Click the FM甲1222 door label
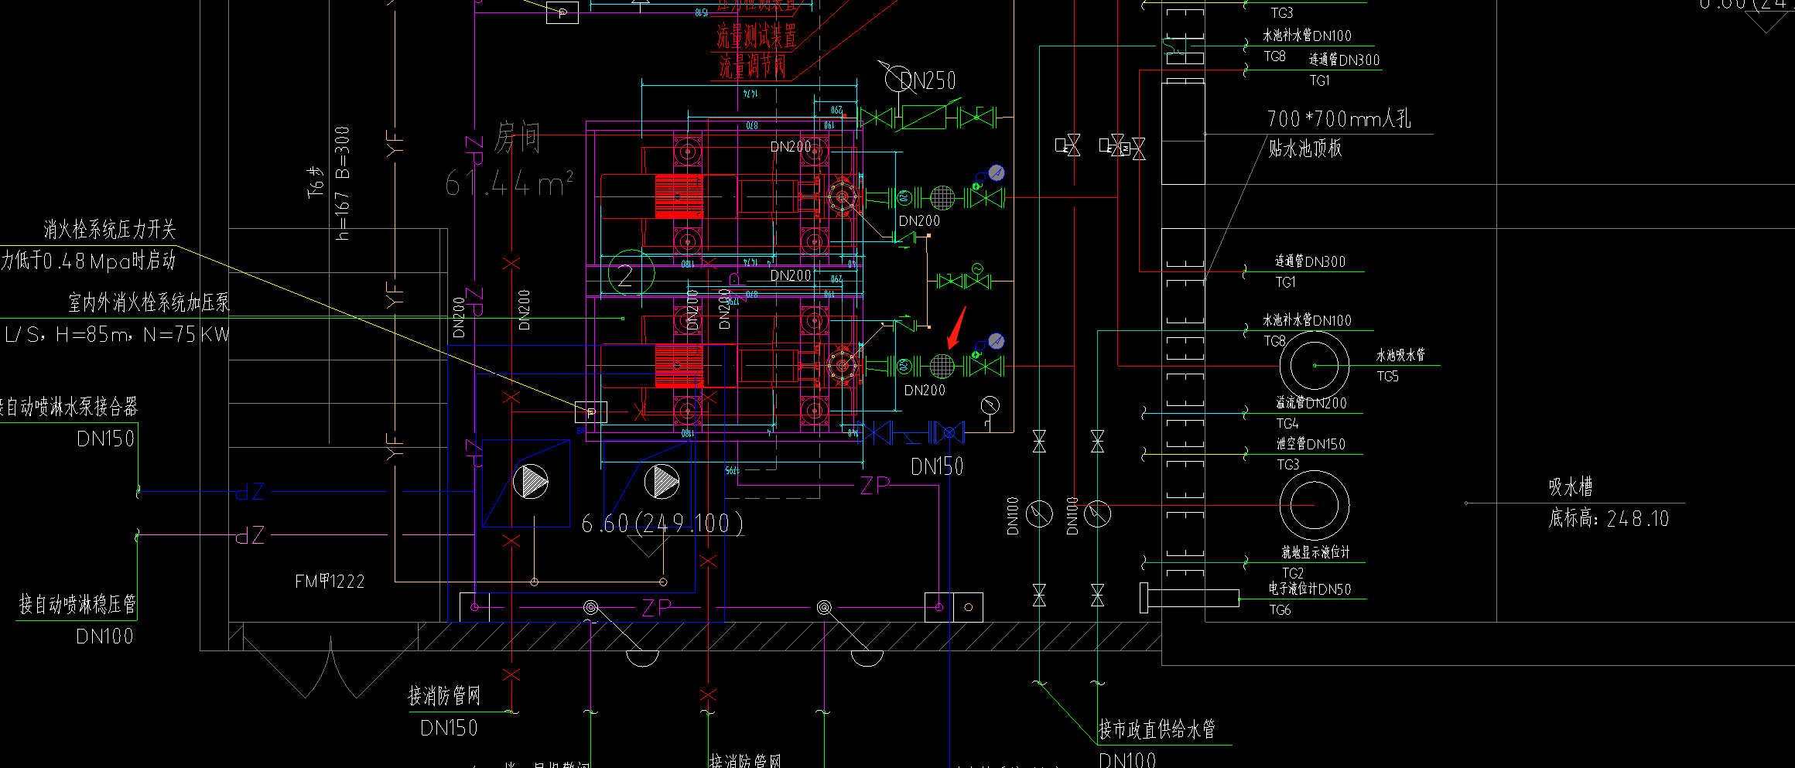 pyautogui.click(x=330, y=582)
